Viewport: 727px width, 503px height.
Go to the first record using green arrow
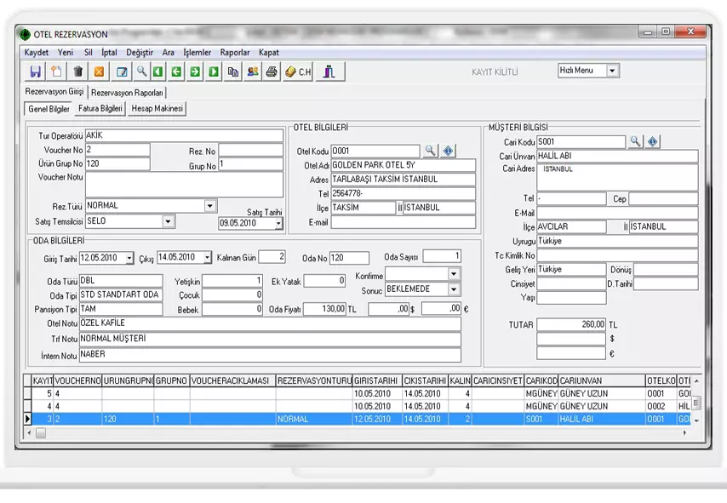(158, 72)
